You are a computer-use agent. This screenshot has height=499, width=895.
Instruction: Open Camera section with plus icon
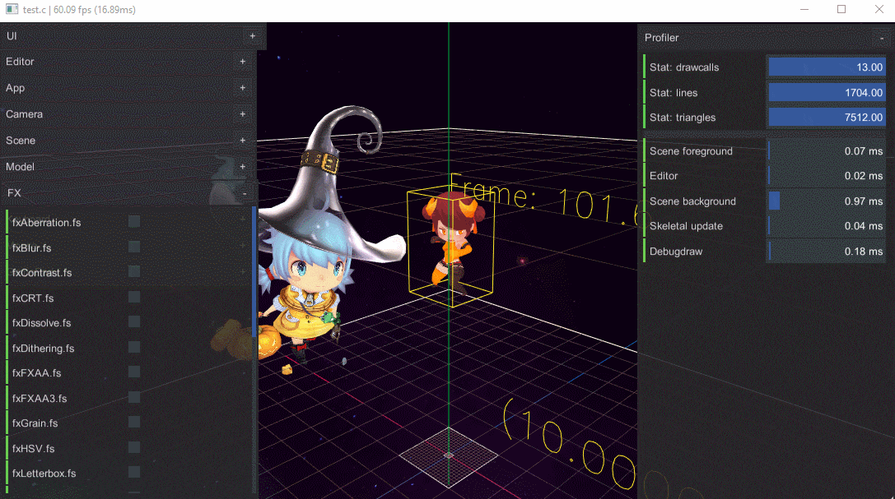[242, 114]
